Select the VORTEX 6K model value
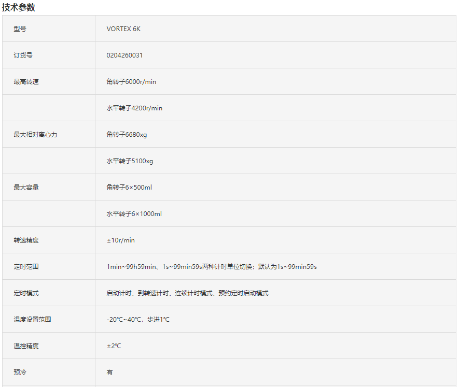 pyautogui.click(x=123, y=29)
